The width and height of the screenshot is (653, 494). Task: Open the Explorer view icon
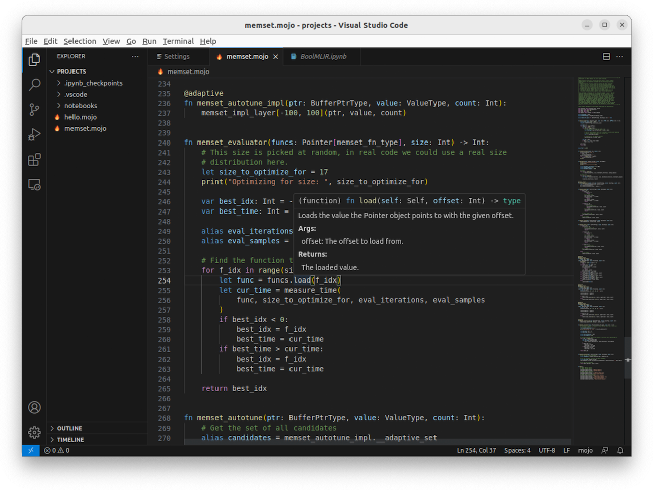point(34,60)
